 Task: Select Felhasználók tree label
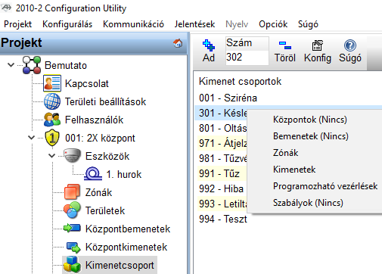(x=94, y=120)
